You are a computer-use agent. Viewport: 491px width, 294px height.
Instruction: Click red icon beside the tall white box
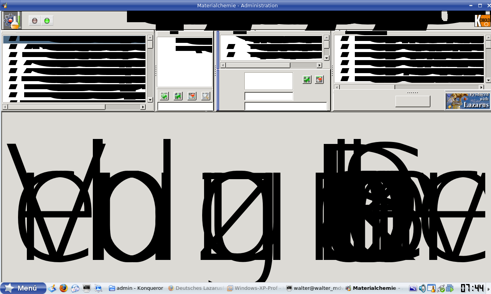pos(319,79)
